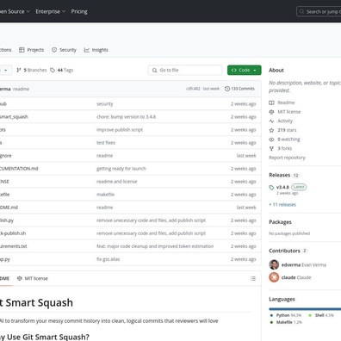The width and height of the screenshot is (341, 341).
Task: Focus the Search or jump to field
Action: coord(319,12)
